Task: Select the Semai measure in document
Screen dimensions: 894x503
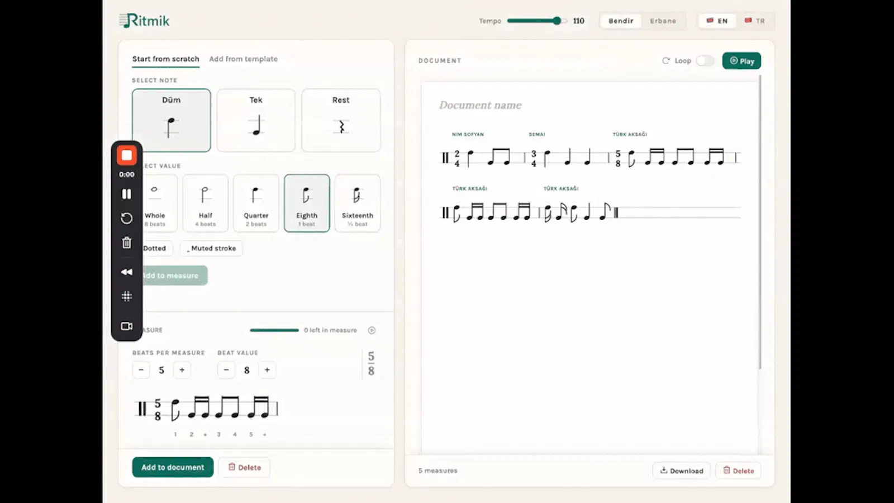Action: point(567,158)
